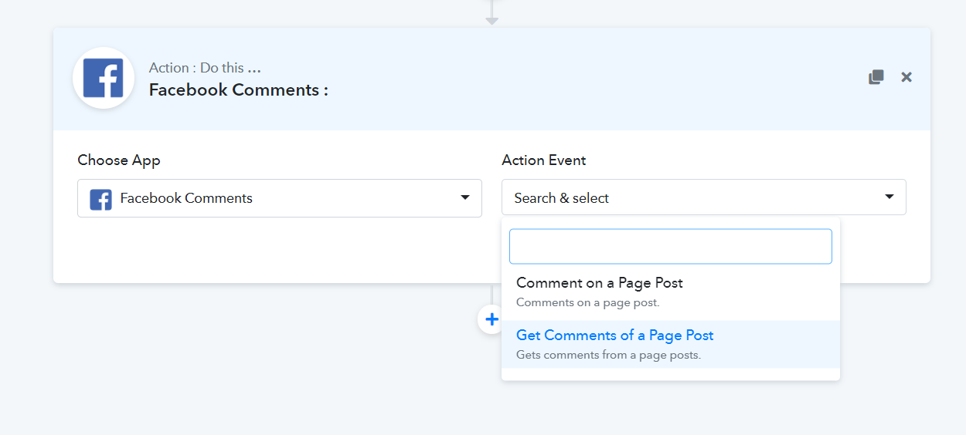Remove the Facebook Comments action with the X icon
Image resolution: width=966 pixels, height=435 pixels.
(906, 77)
